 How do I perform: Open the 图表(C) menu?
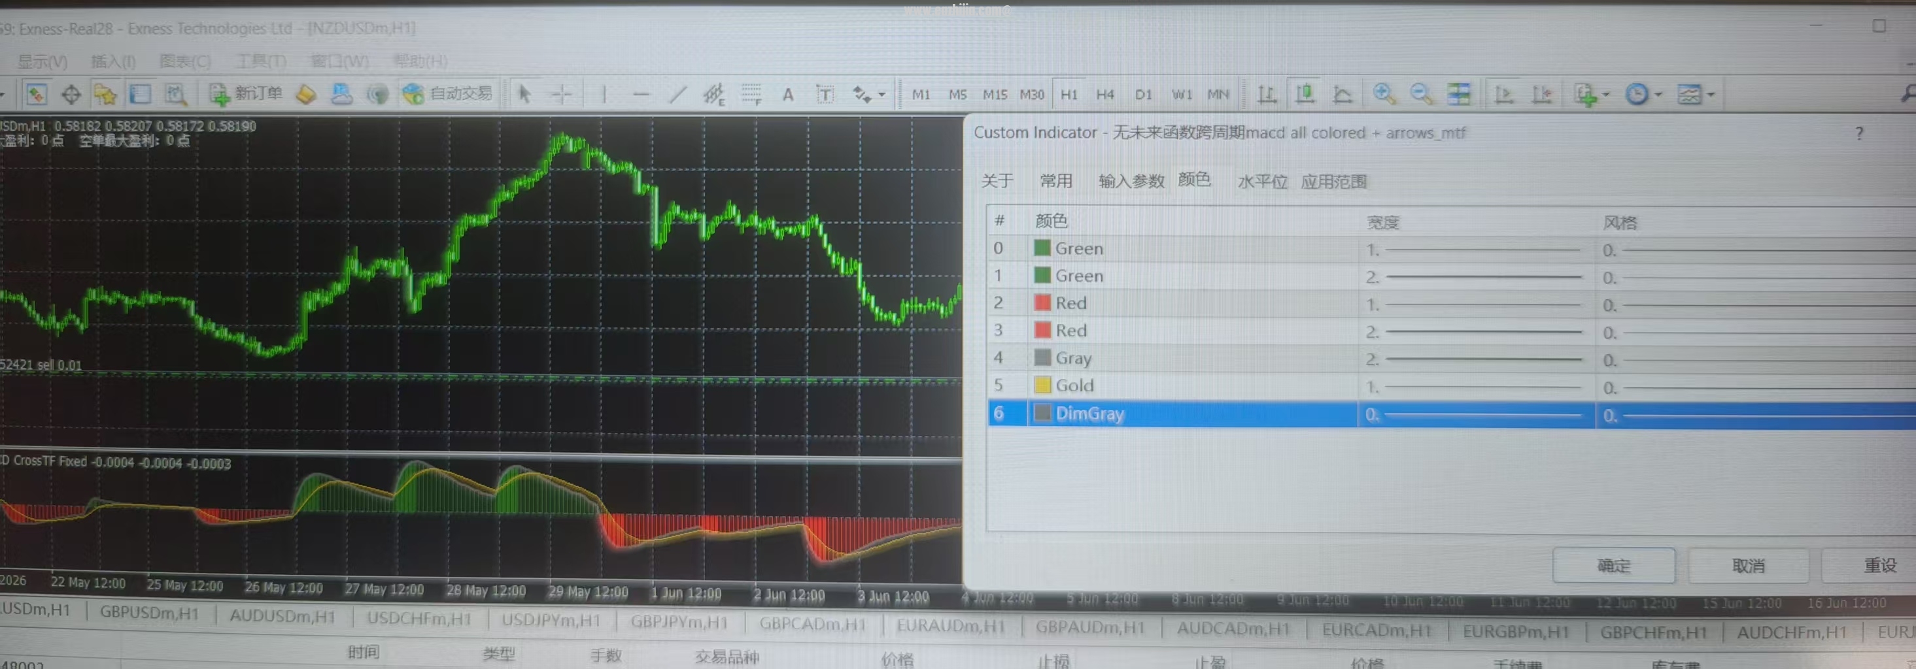coord(185,61)
